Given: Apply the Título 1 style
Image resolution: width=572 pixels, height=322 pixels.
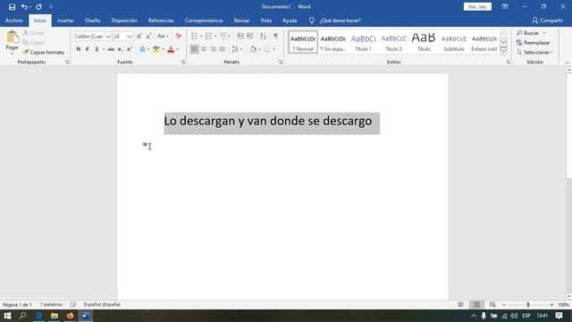Looking at the screenshot, I should click(364, 42).
